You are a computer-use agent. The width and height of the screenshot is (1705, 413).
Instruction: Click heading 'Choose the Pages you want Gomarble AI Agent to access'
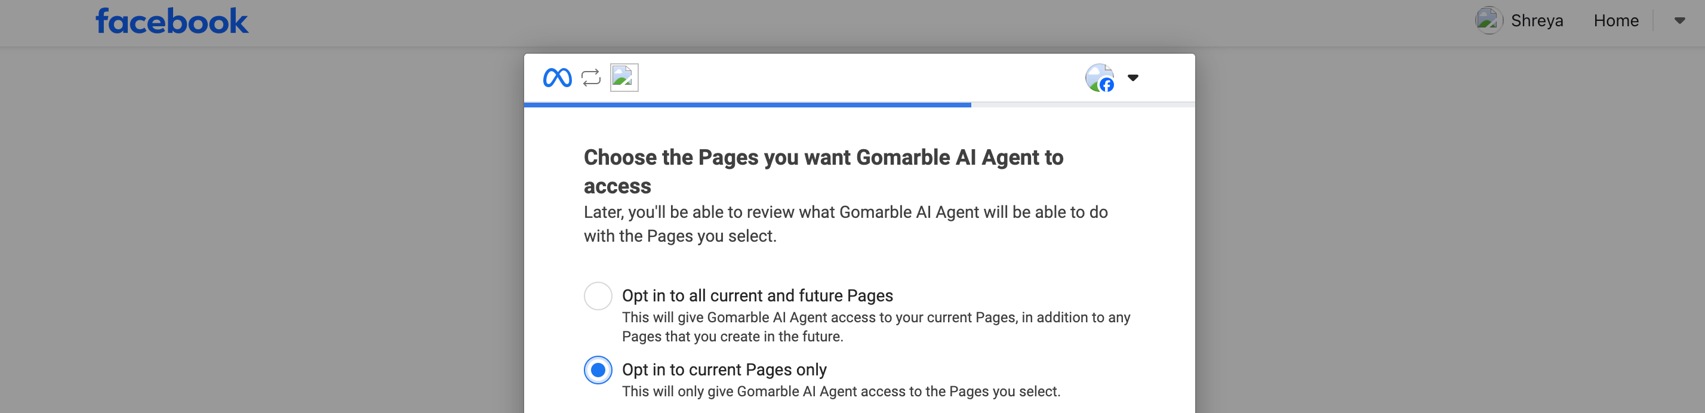(823, 171)
